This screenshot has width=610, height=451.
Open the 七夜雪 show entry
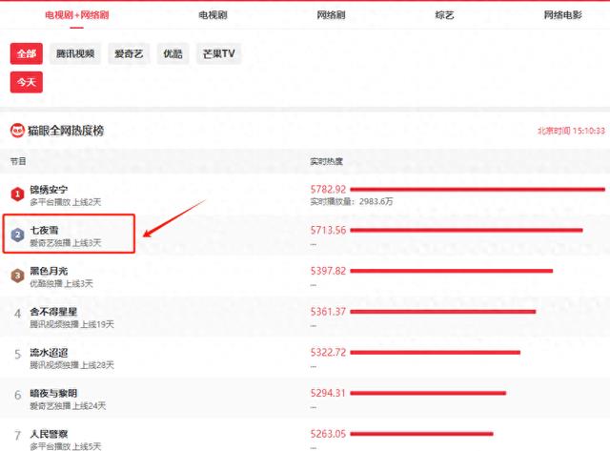44,230
